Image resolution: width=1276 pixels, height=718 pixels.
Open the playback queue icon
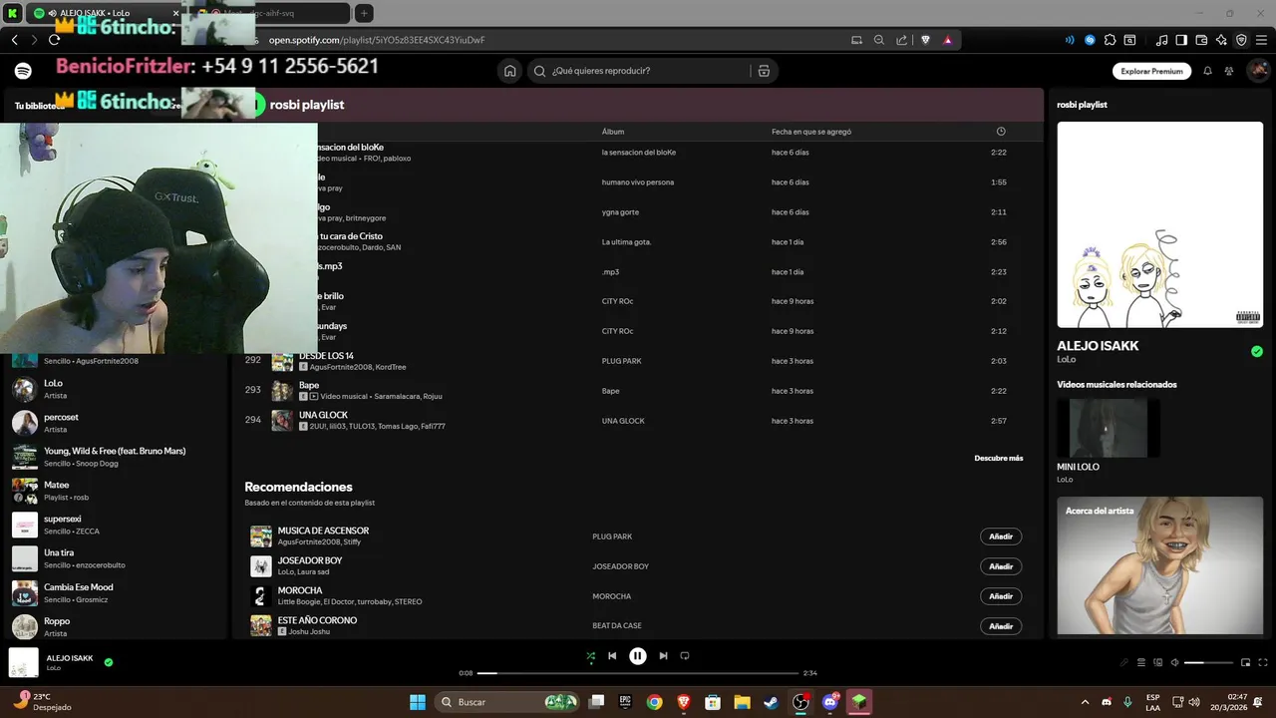[1140, 662]
